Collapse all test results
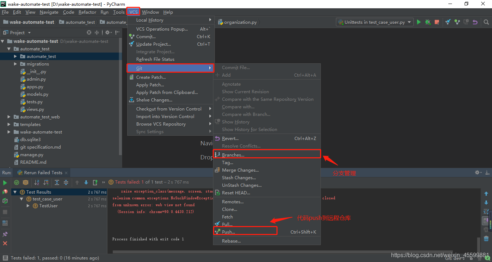Viewport: 492px width, 262px height. tap(66, 182)
